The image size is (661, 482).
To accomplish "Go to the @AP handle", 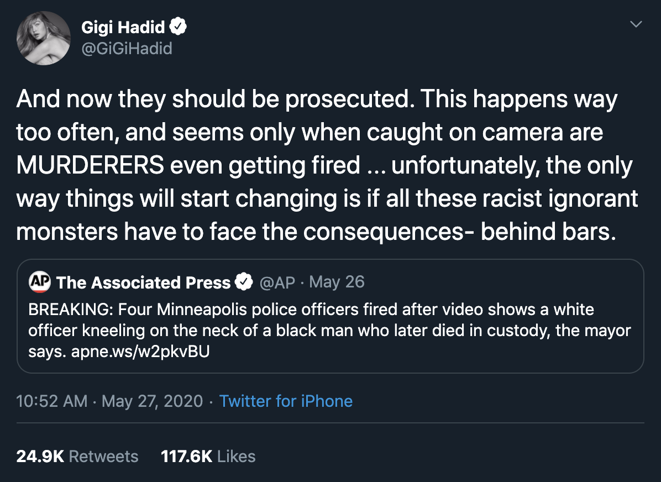I will (x=277, y=282).
